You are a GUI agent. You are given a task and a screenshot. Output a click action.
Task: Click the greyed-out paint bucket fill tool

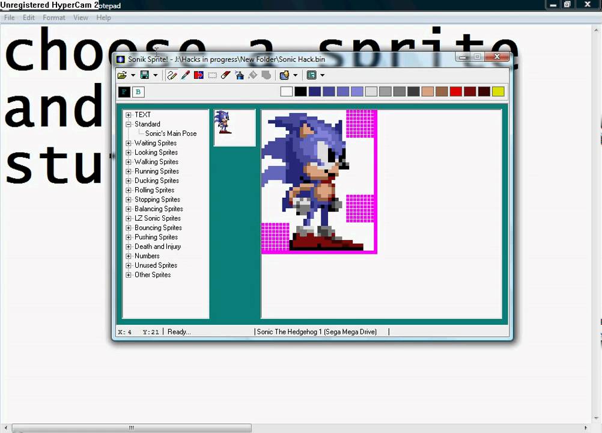click(252, 75)
